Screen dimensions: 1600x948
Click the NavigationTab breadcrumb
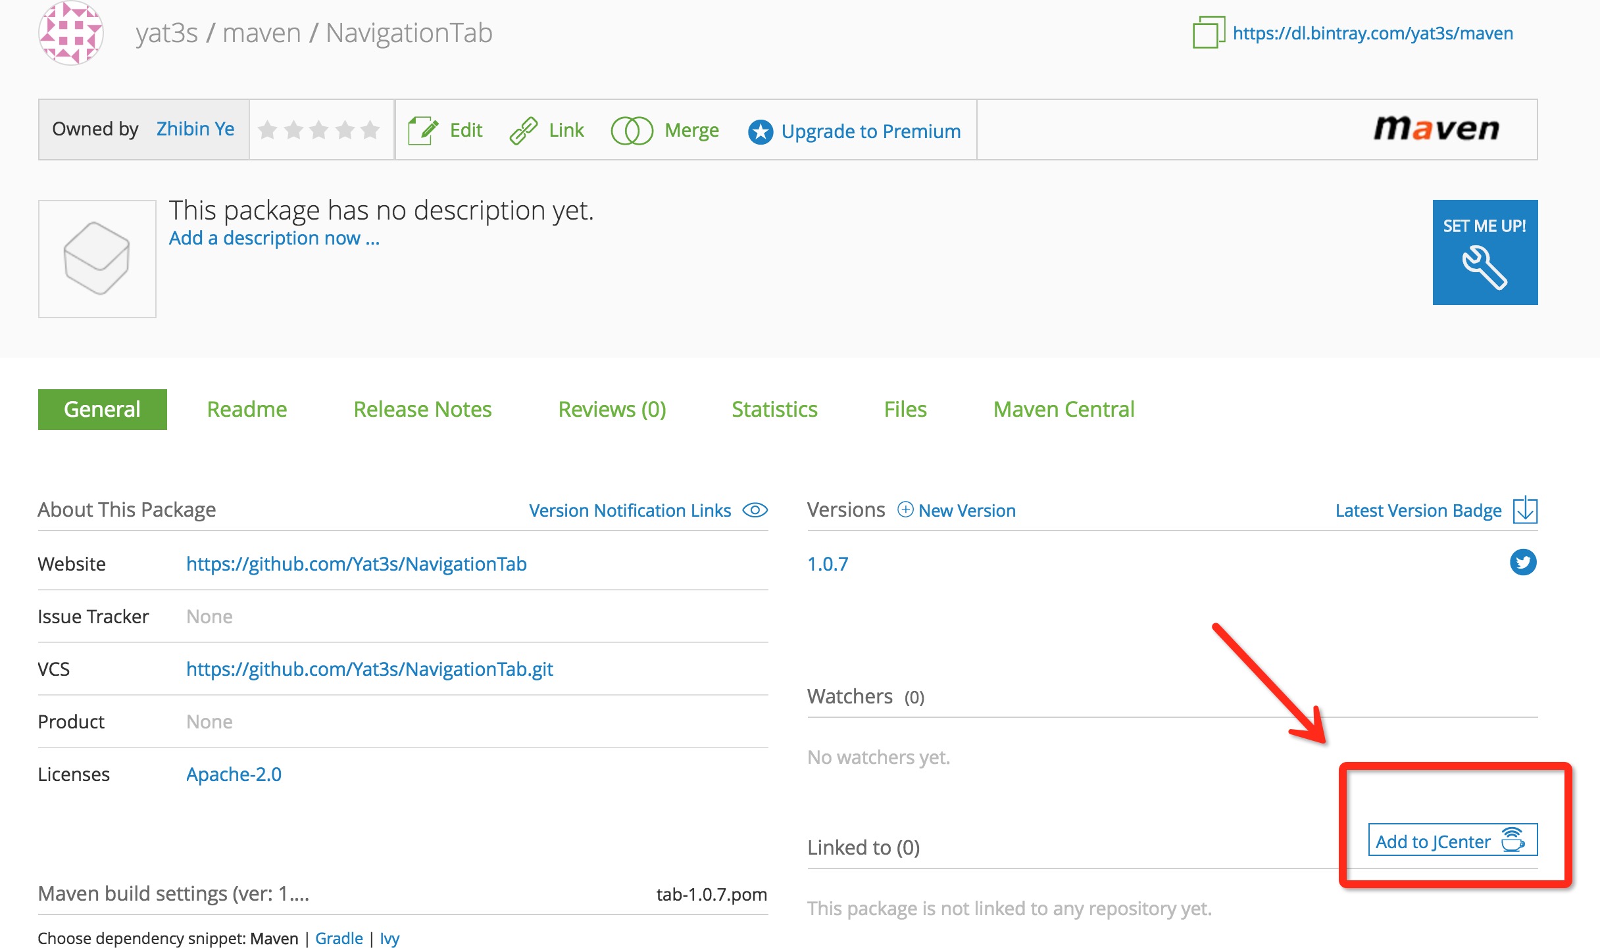[409, 33]
